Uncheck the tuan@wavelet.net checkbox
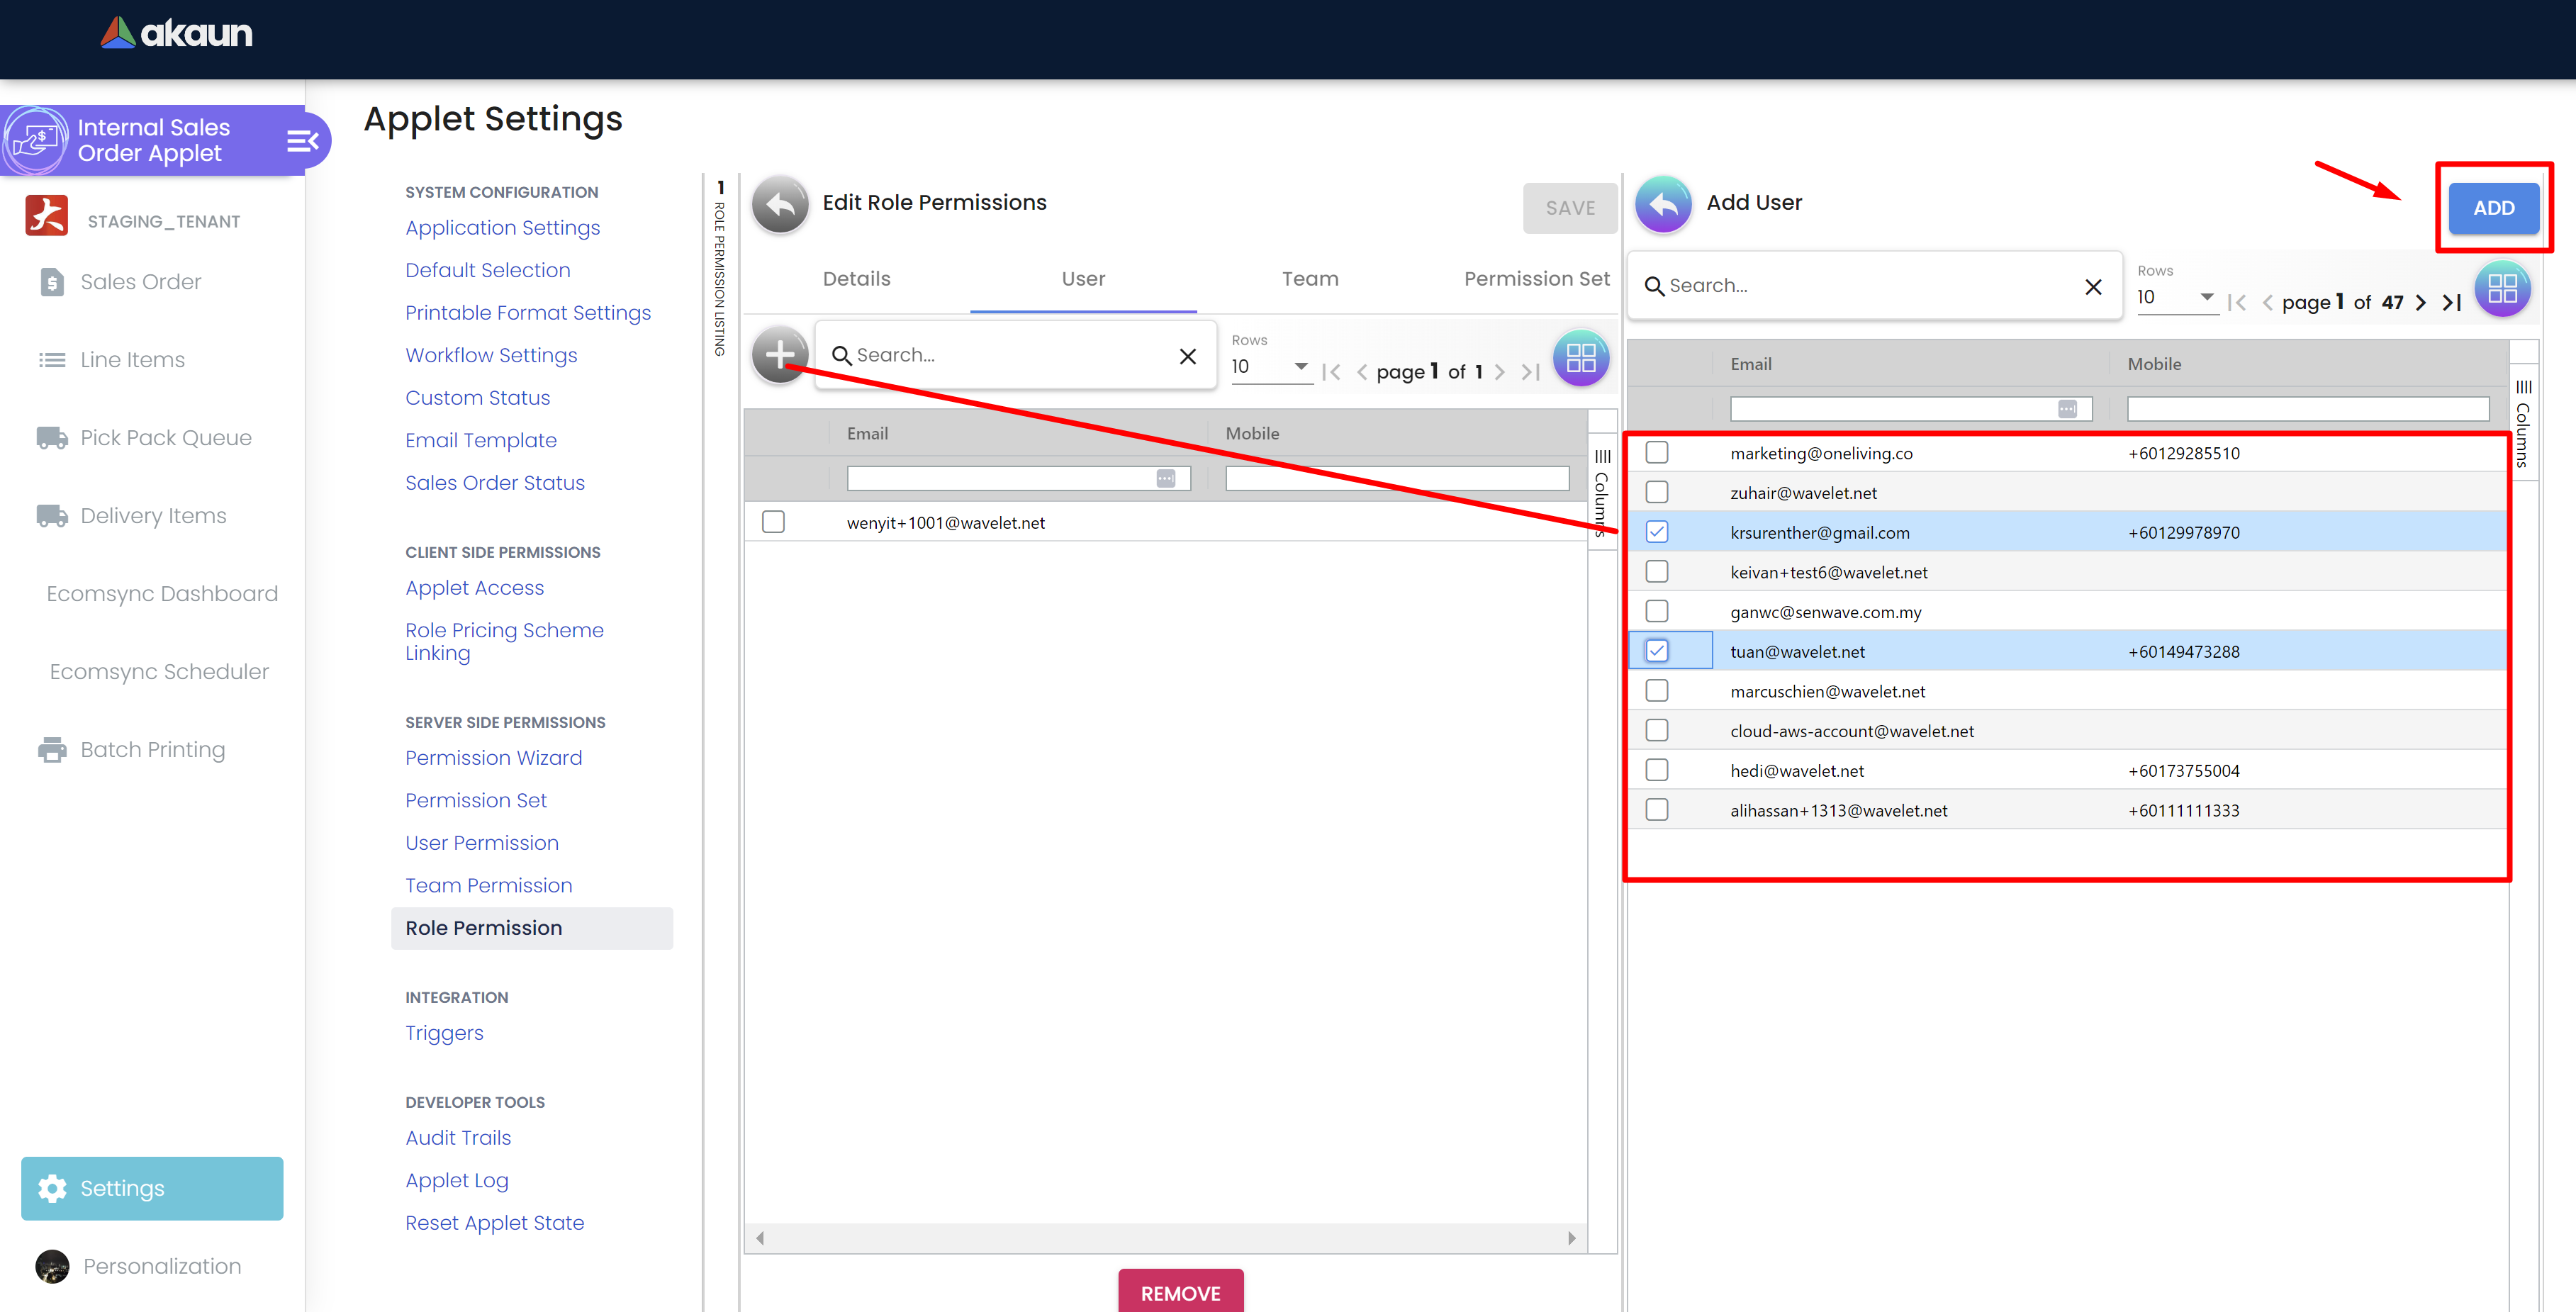Image resolution: width=2576 pixels, height=1312 pixels. coord(1656,651)
